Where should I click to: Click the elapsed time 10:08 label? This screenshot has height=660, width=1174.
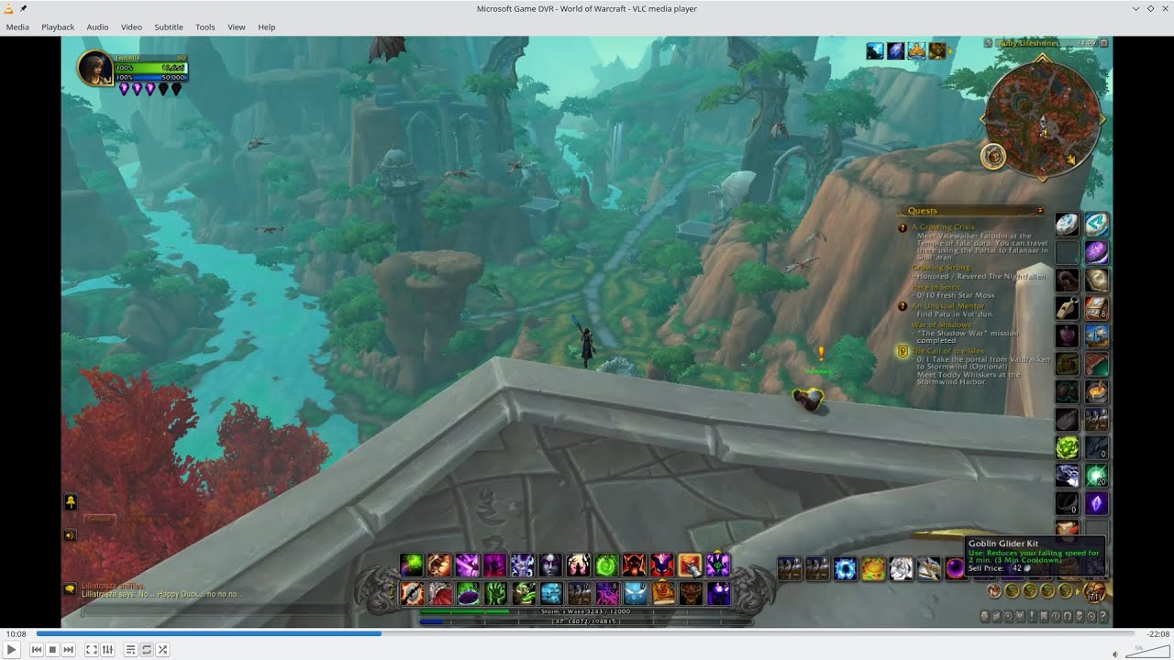point(16,634)
